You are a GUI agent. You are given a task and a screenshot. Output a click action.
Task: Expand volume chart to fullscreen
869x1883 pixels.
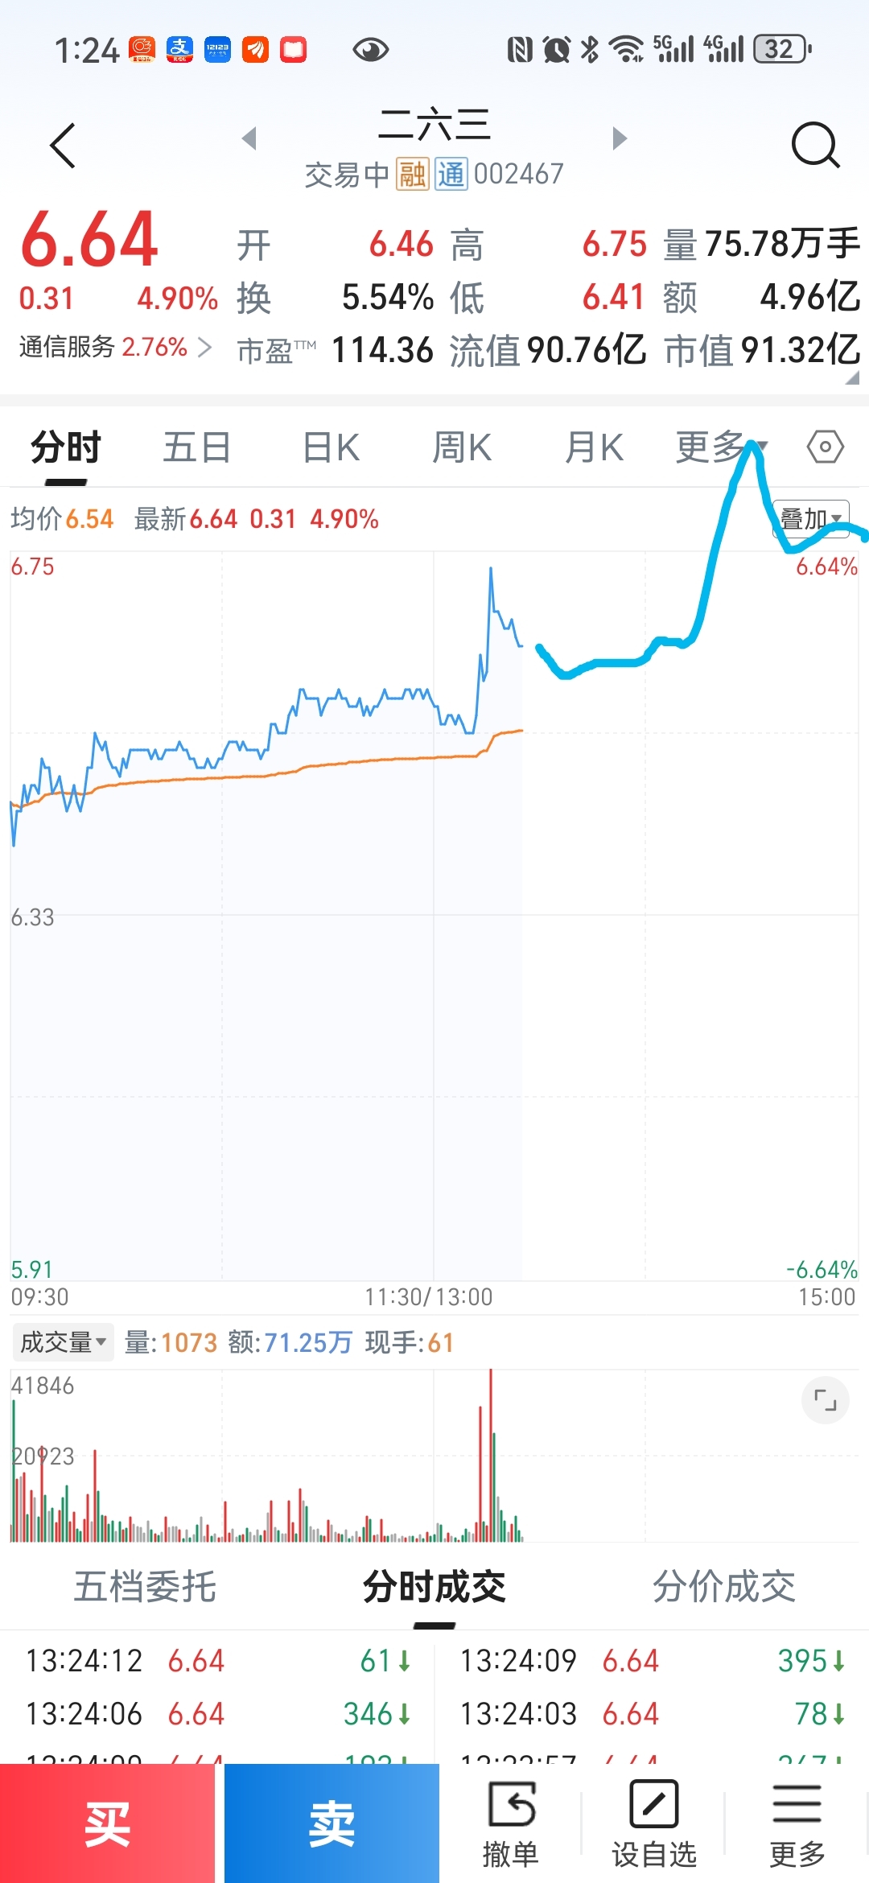(826, 1400)
